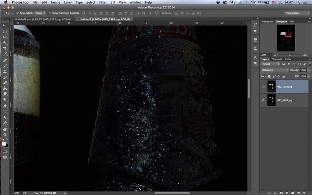Toggle the Auto-Select checkbox

(17, 13)
